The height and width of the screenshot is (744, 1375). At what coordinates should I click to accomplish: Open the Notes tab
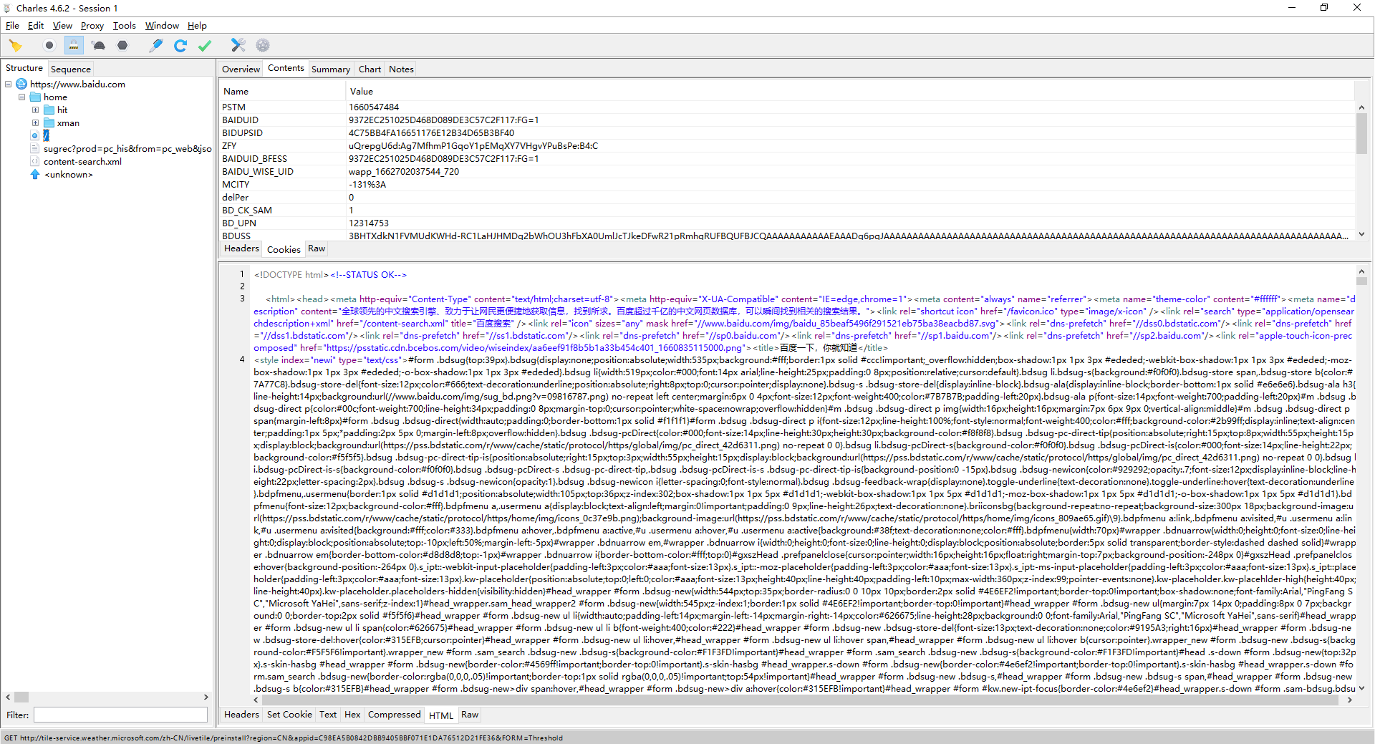(401, 69)
